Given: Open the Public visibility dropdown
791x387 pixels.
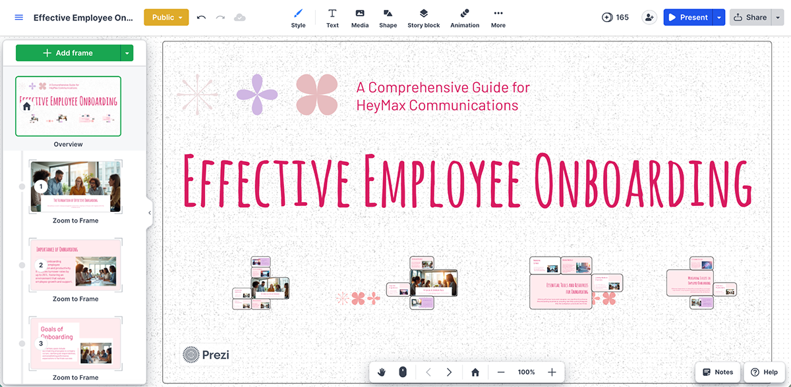Looking at the screenshot, I should coord(165,18).
